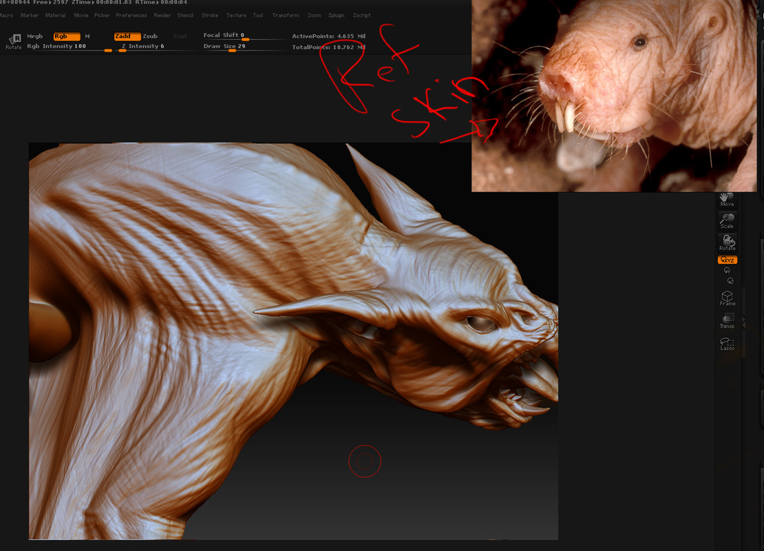
Task: Click the ZTime 00:00:01.03 status text
Action: 101,3
